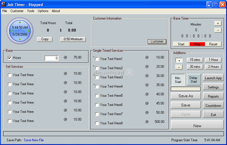This screenshot has height=145, width=227.
Task: Click the Base Hours input field
Action: [x=51, y=58]
